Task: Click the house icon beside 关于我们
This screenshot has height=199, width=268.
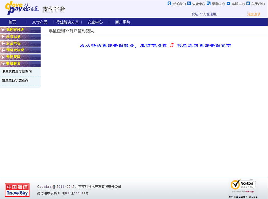Action: click(x=248, y=4)
